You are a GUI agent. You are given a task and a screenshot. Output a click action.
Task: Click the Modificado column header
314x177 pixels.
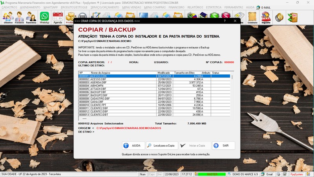pyautogui.click(x=164, y=73)
